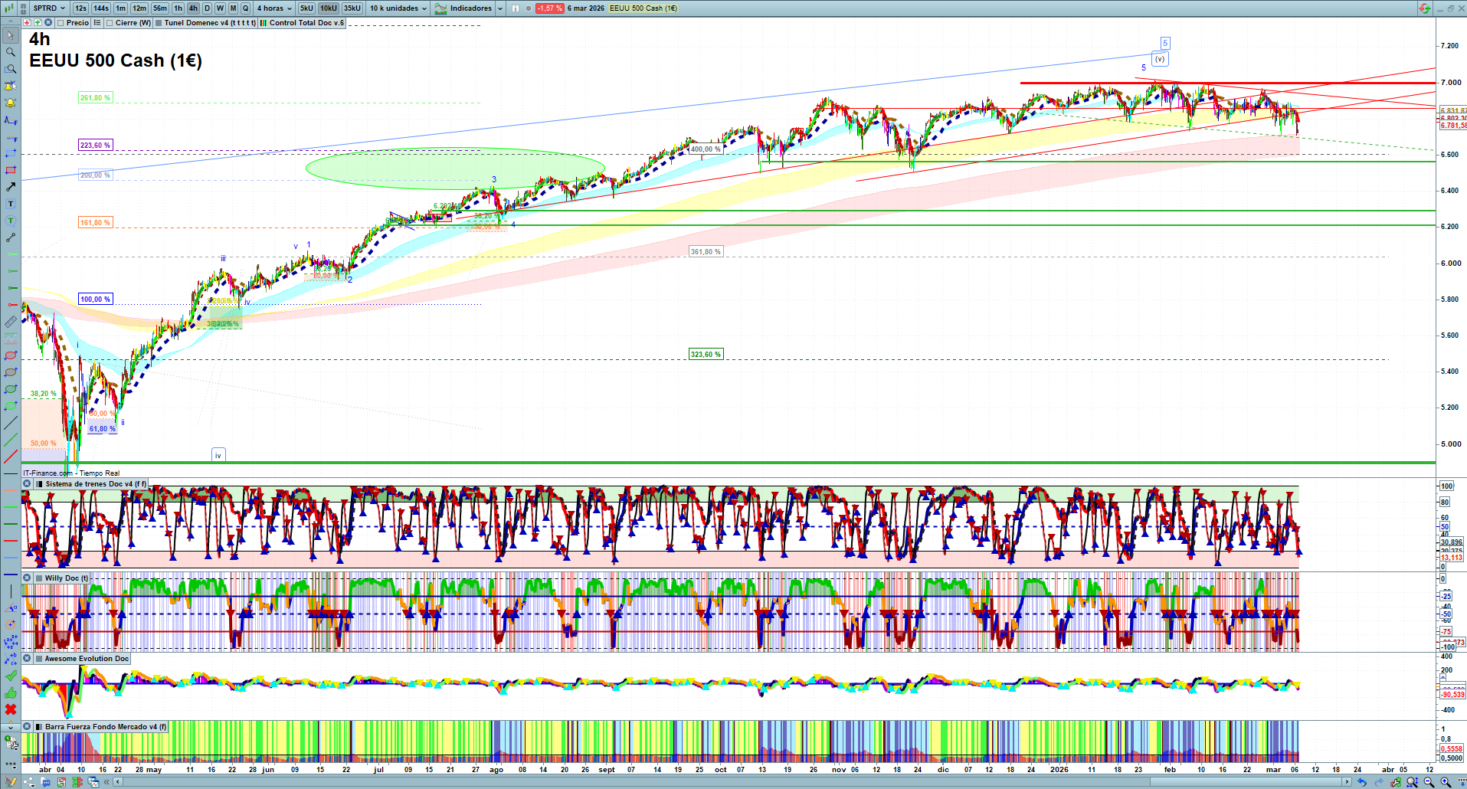Switch to the 1h timeframe
This screenshot has width=1467, height=789.
pos(178,8)
